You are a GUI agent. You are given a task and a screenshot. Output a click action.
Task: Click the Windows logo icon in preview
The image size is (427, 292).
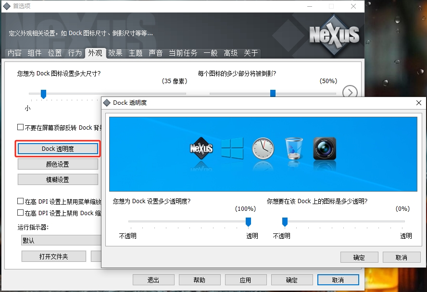232,148
